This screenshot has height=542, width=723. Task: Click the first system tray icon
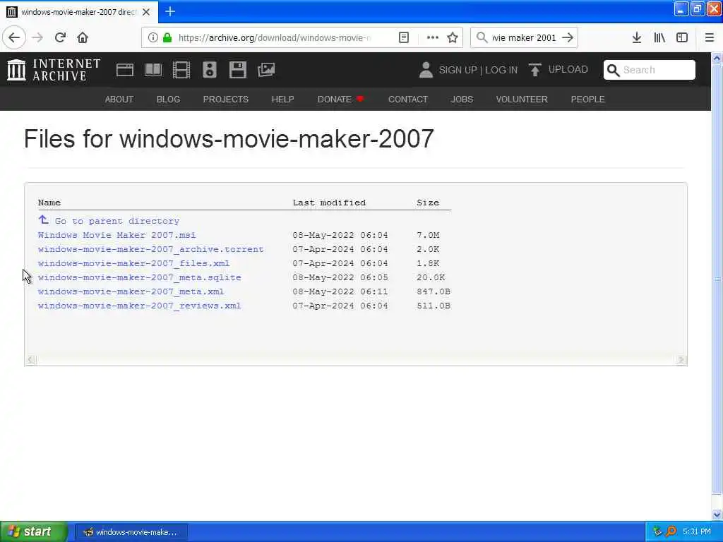(657, 532)
